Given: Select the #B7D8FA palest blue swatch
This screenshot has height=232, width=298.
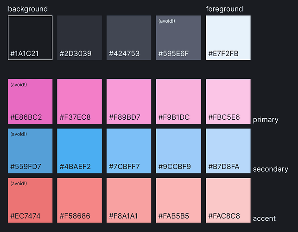Looking at the screenshot, I should pyautogui.click(x=228, y=151).
